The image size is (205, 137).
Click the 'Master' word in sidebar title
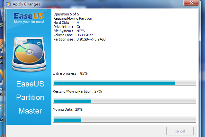click(x=30, y=111)
